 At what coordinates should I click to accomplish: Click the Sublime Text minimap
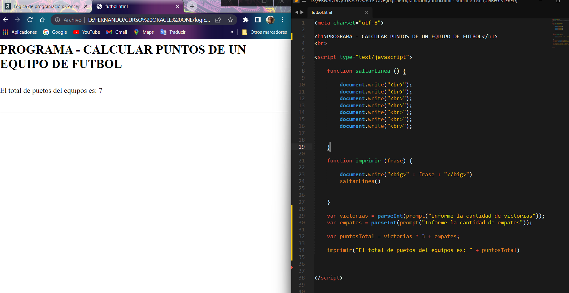click(x=560, y=34)
